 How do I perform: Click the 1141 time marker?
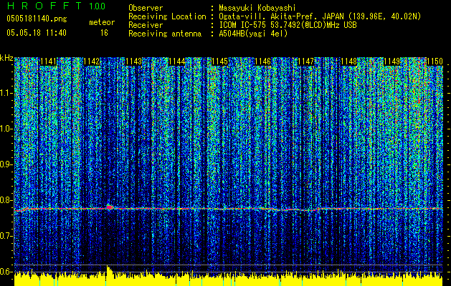pyautogui.click(x=49, y=62)
